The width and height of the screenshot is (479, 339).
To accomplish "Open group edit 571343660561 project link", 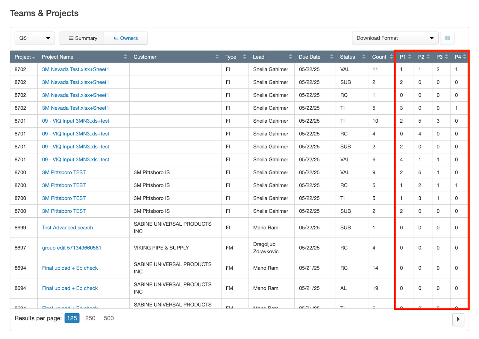I will (x=72, y=248).
